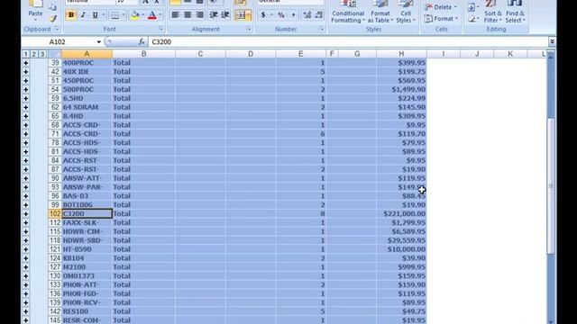Select cell containing KB104
Image resolution: width=577 pixels, height=324 pixels.
87,258
